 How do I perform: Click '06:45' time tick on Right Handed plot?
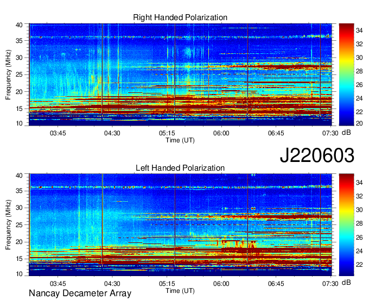click(276, 133)
